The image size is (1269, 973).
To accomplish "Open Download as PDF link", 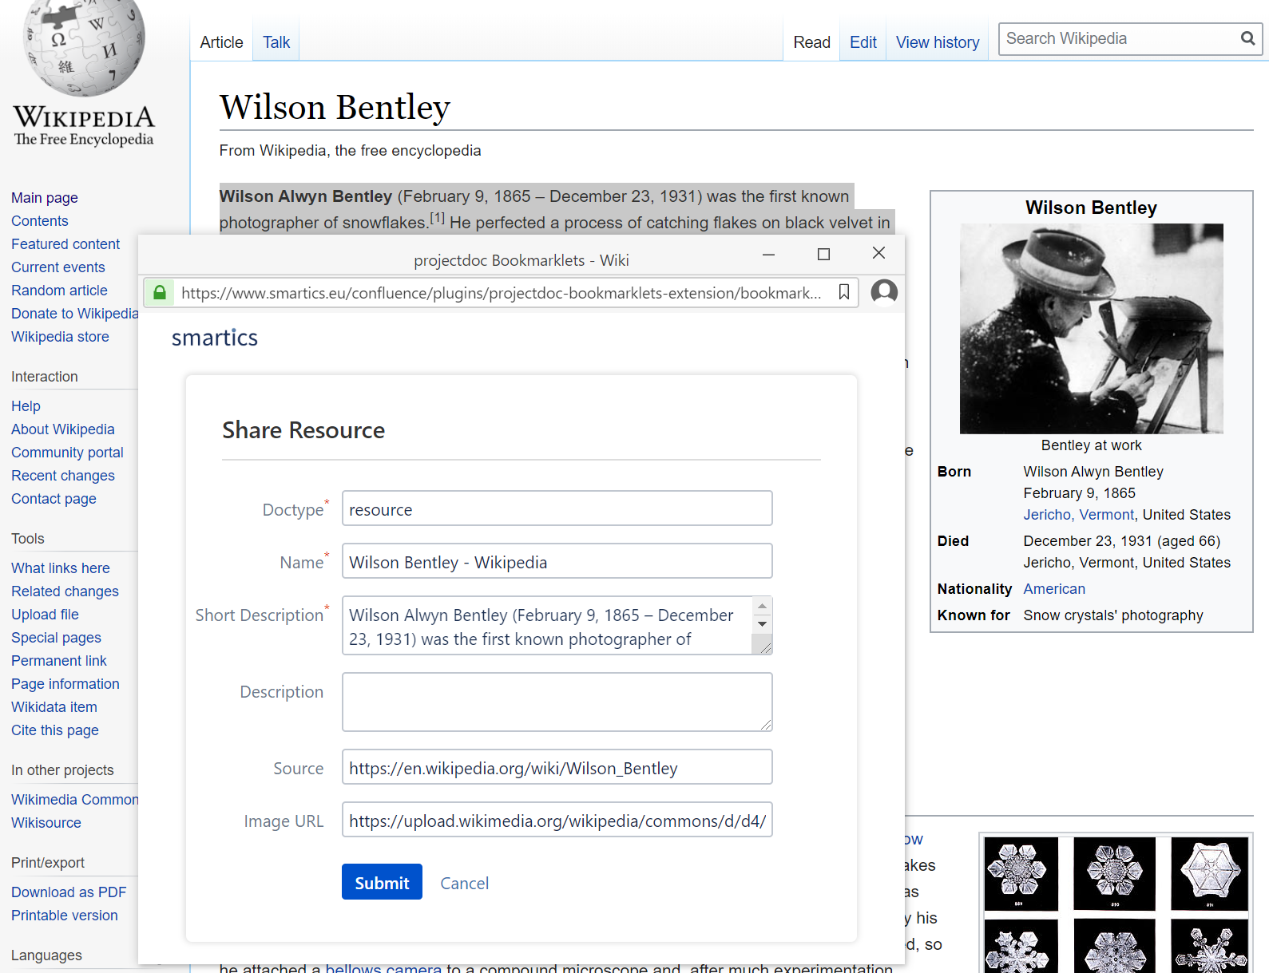I will tap(69, 892).
